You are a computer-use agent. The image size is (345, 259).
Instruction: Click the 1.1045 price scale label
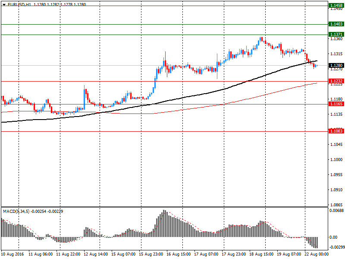tap(336, 145)
